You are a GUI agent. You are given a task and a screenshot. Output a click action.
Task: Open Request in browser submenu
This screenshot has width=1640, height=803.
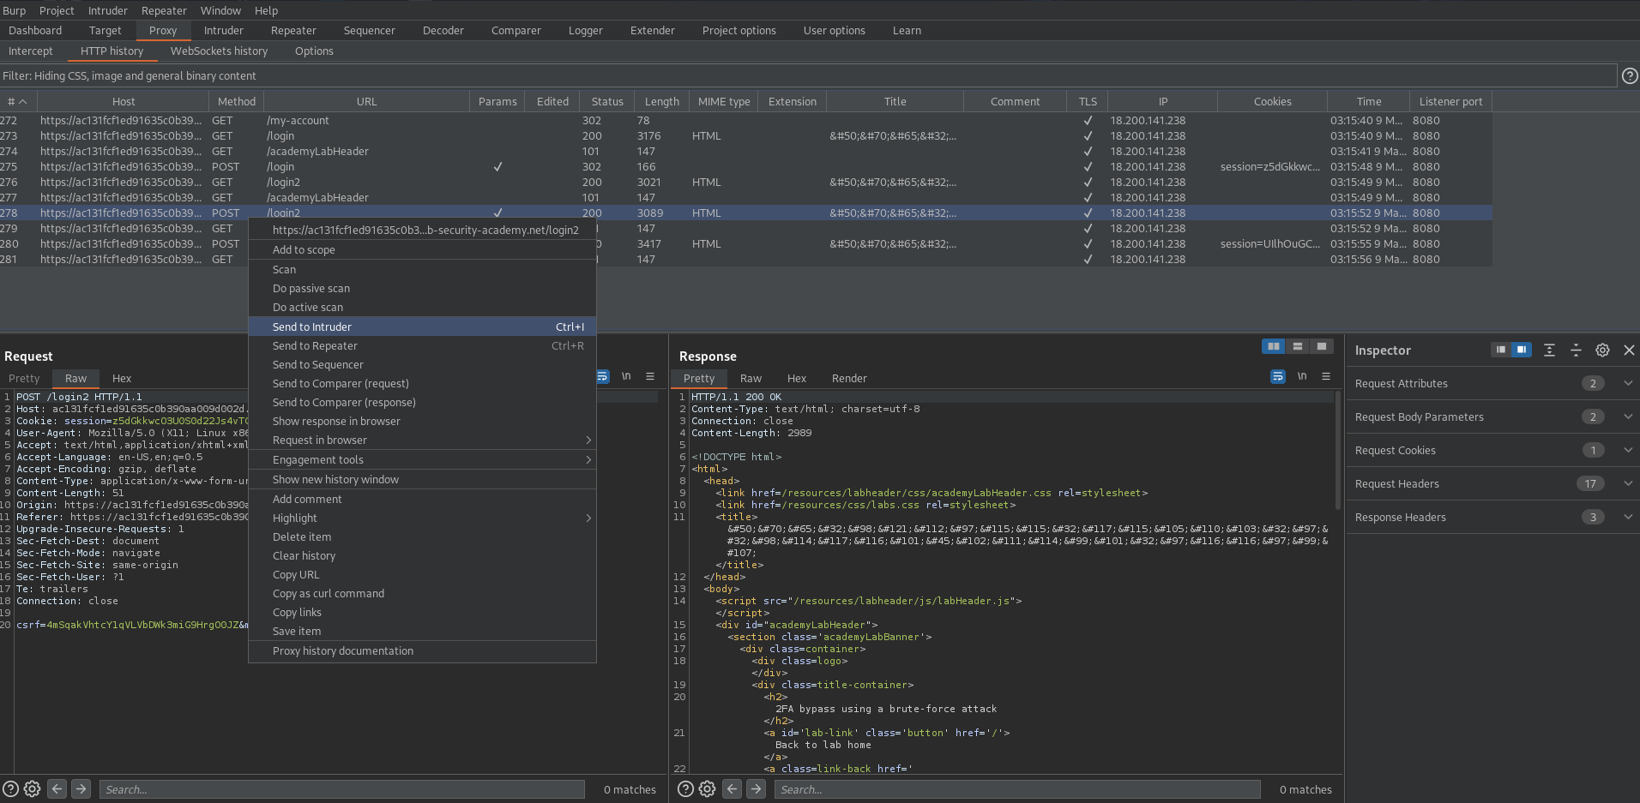pos(422,440)
